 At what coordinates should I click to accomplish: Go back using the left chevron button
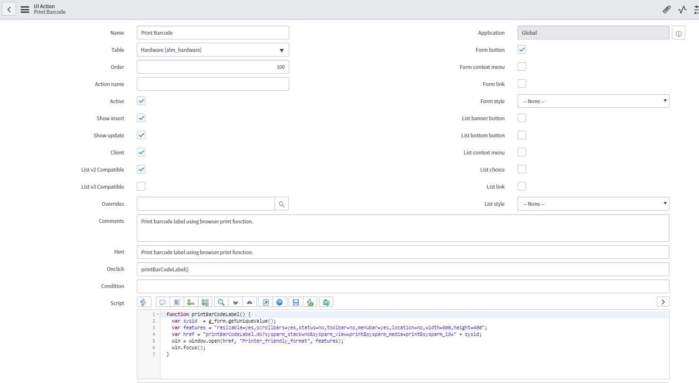point(9,9)
